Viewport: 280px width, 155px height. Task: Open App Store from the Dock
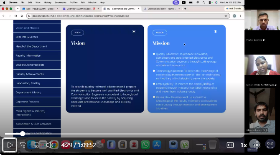pos(157,145)
